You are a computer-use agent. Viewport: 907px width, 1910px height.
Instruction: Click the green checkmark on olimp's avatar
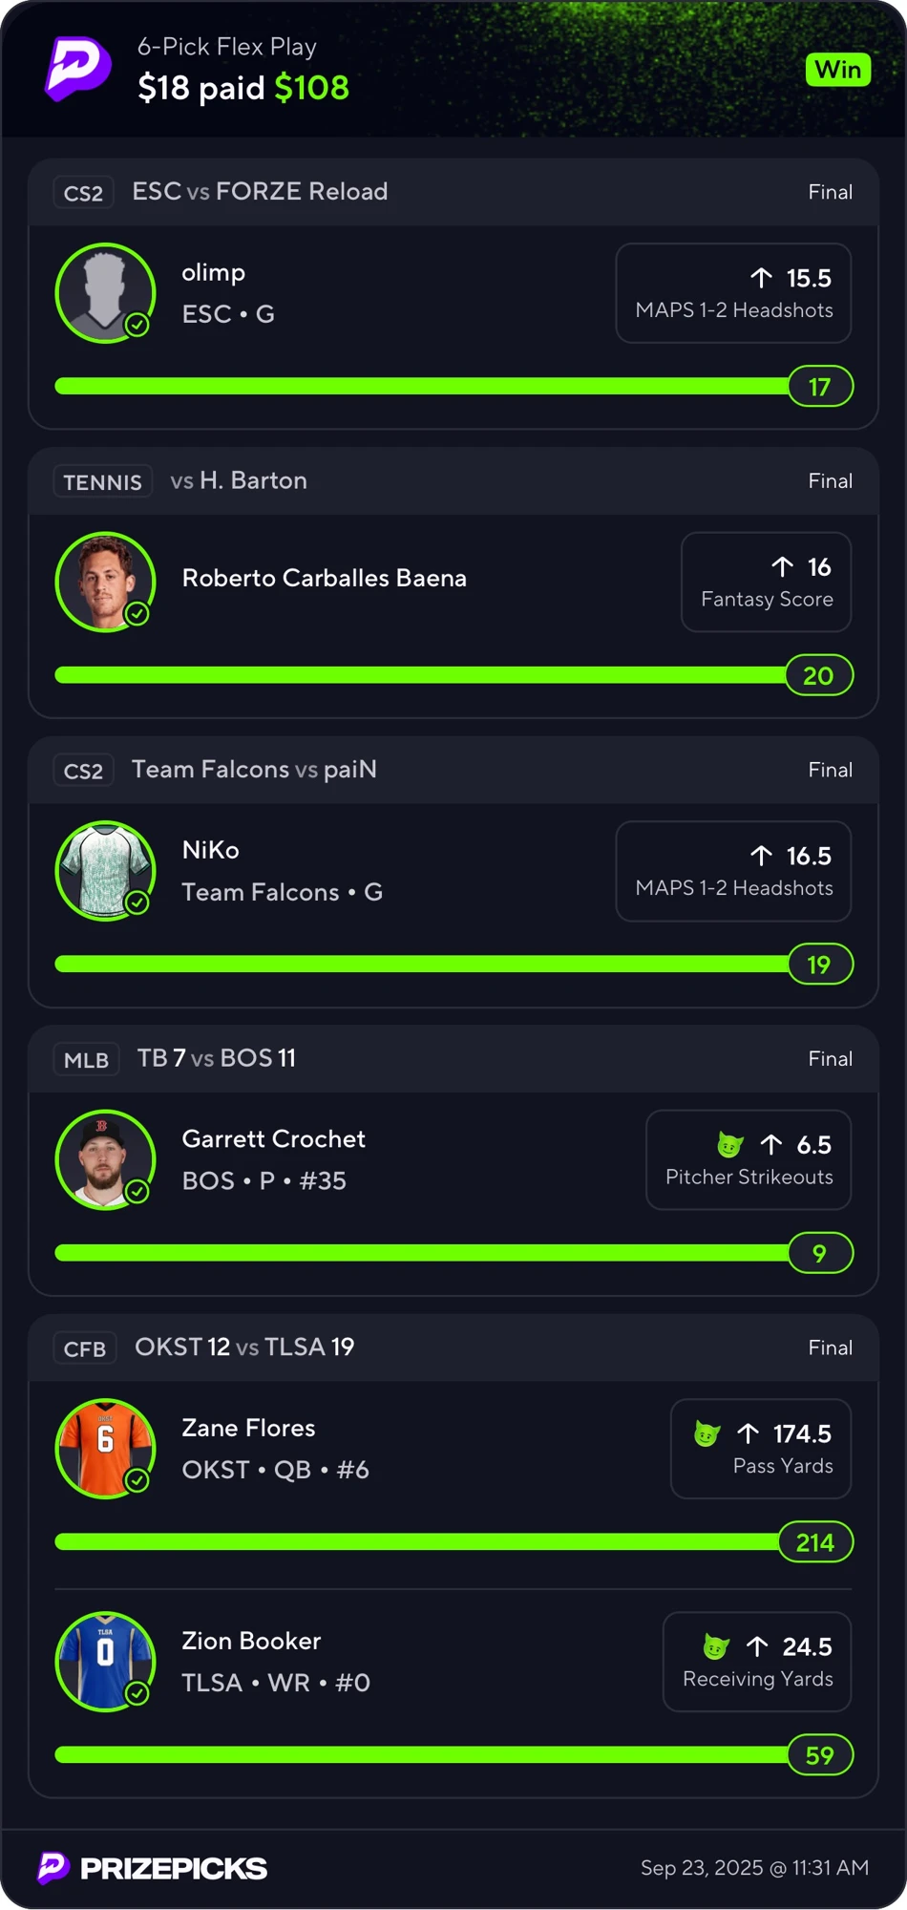[x=137, y=325]
